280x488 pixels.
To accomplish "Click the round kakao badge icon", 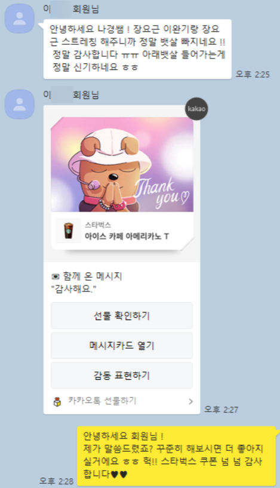I will click(x=196, y=109).
